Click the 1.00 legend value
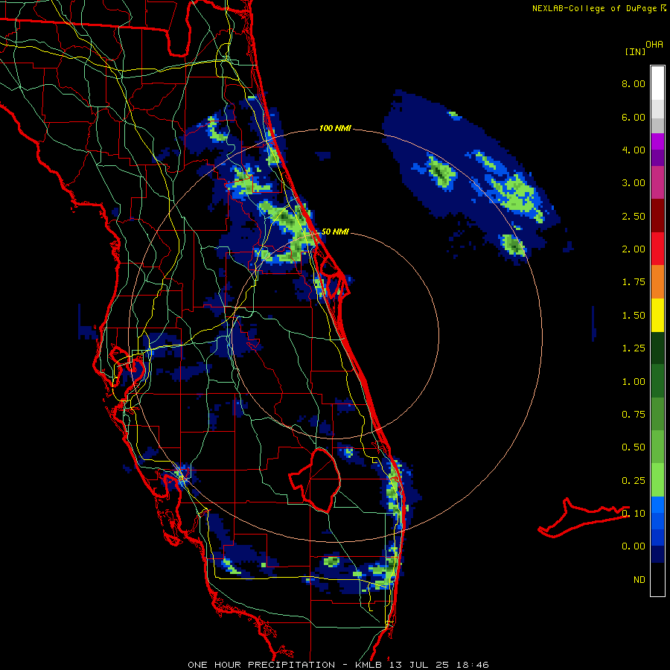This screenshot has height=670, width=670. coord(634,382)
